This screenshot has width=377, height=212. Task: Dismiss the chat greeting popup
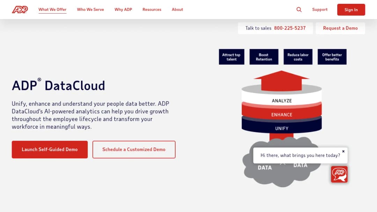(343, 151)
